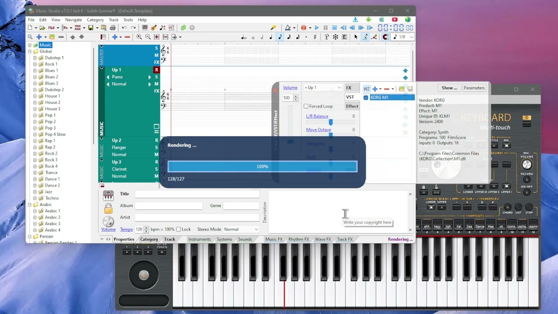This screenshot has width=558, height=314.
Task: Solo the Up 1 track
Action: pyautogui.click(x=157, y=77)
